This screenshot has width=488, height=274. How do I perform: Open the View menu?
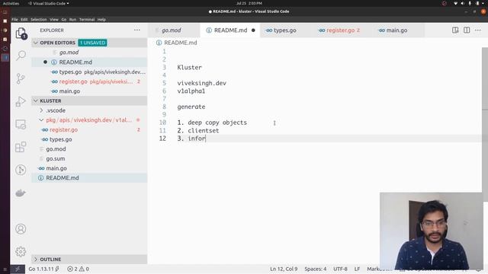(54, 19)
